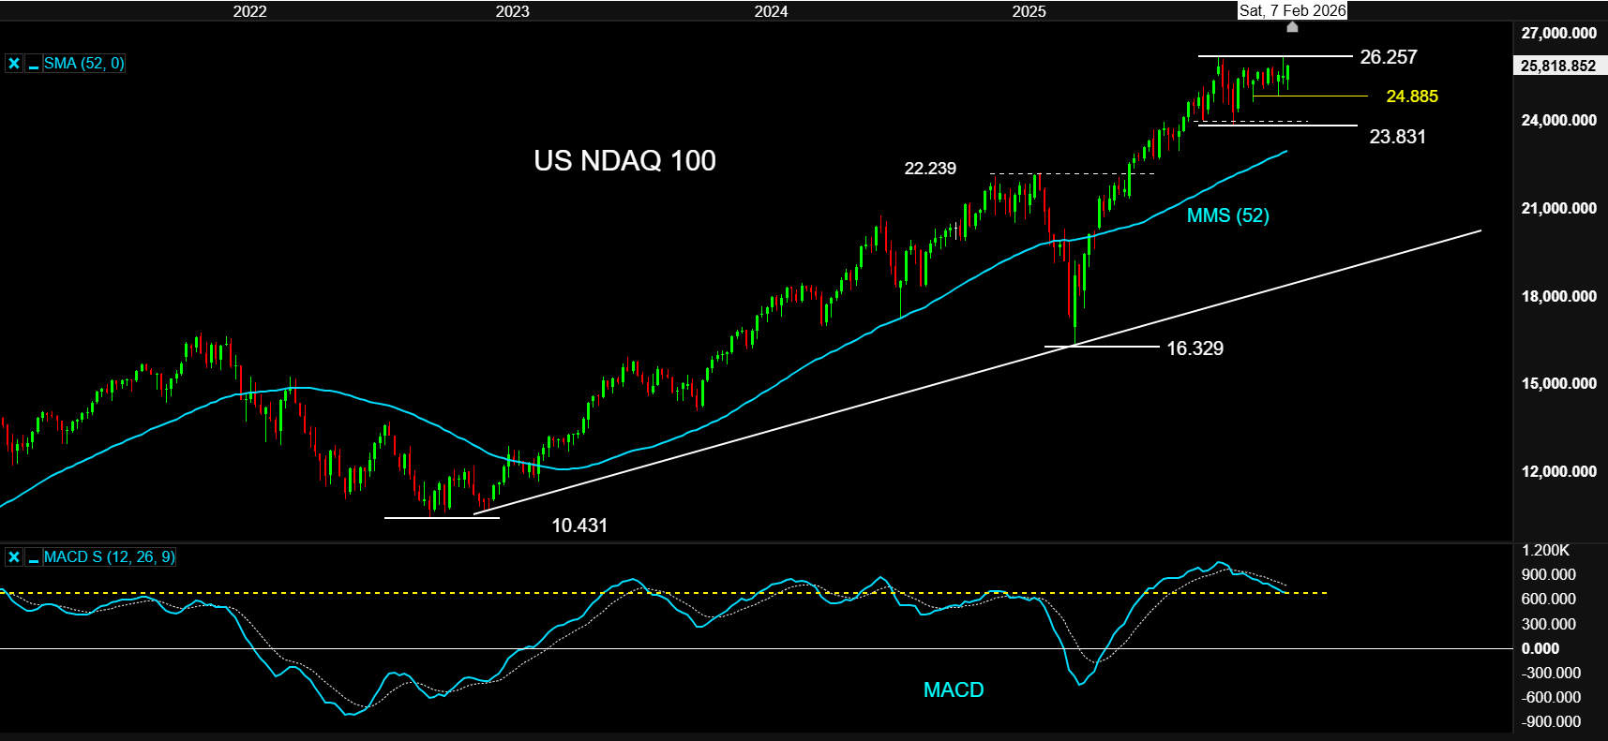Screen dimensions: 1608x741
Task: Select the US NDAQ 100 title text
Action: coord(624,161)
